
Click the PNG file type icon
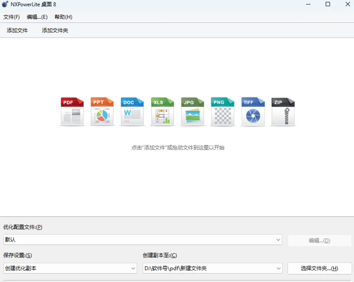point(223,111)
